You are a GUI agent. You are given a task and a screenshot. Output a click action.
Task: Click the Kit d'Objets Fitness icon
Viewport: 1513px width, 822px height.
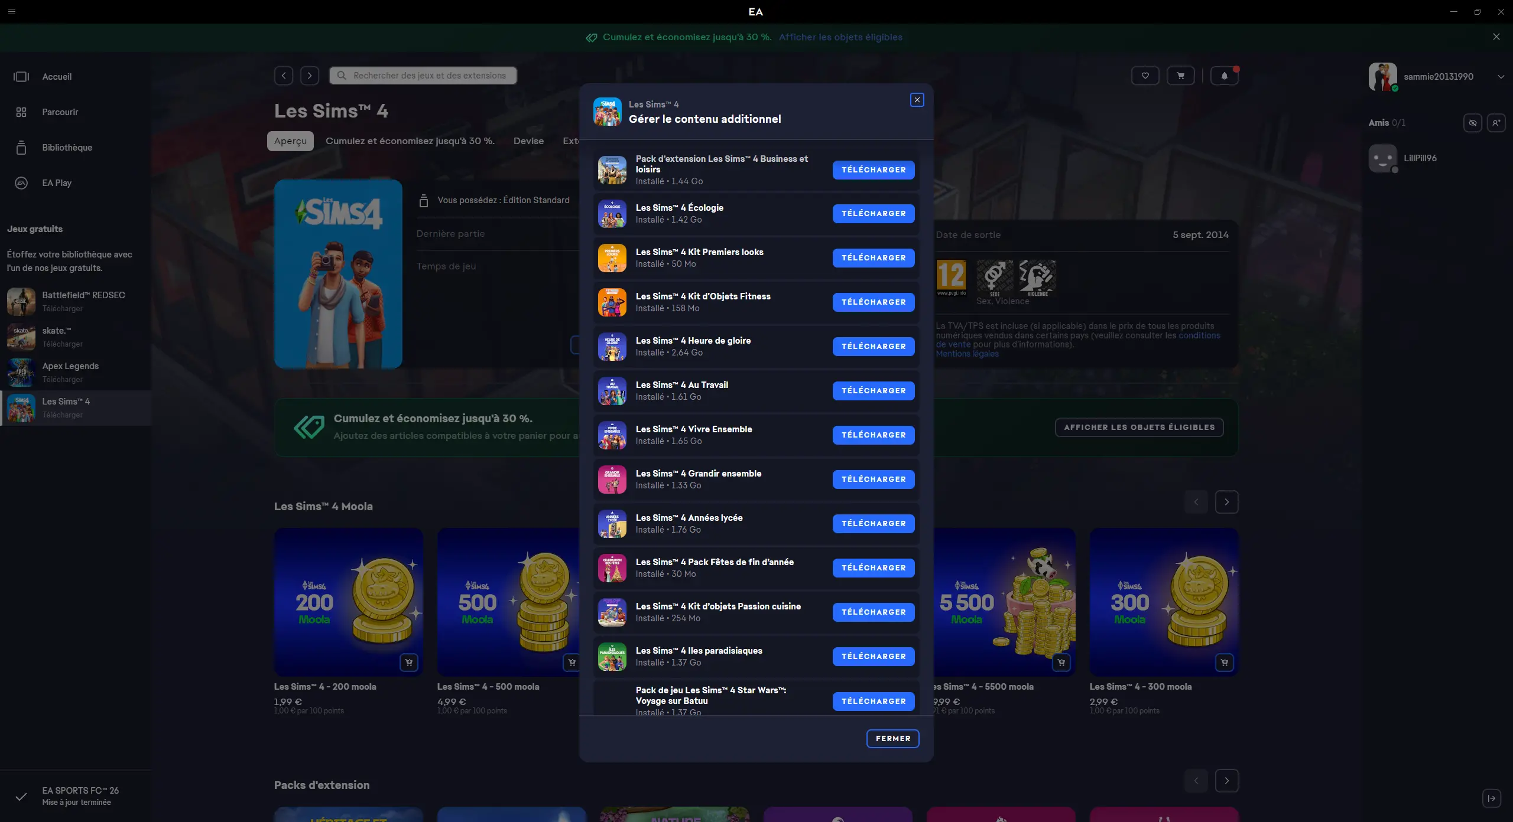click(612, 302)
